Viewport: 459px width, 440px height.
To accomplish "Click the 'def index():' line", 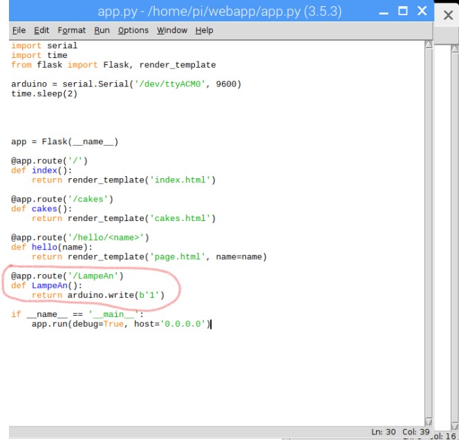I will click(41, 170).
